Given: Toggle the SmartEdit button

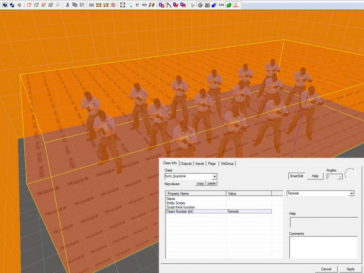Looking at the screenshot, I should point(297,176).
